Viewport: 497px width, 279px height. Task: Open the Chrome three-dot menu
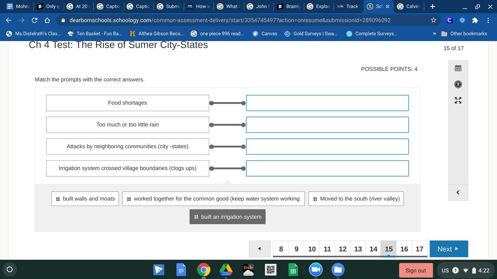point(488,20)
